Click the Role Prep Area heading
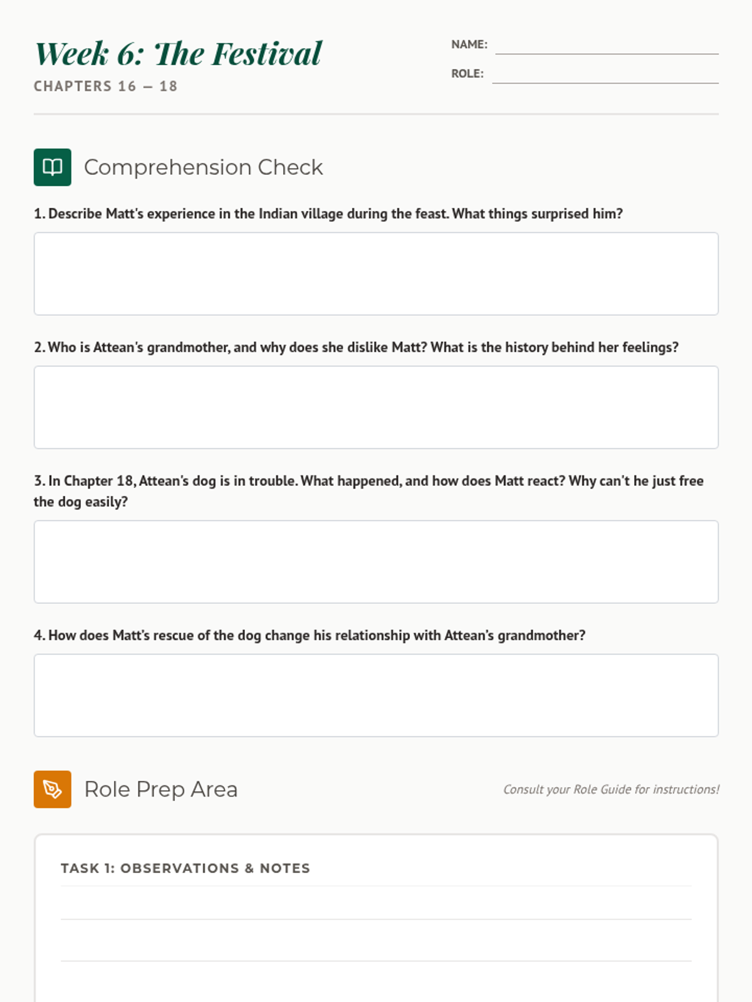 [x=161, y=789]
